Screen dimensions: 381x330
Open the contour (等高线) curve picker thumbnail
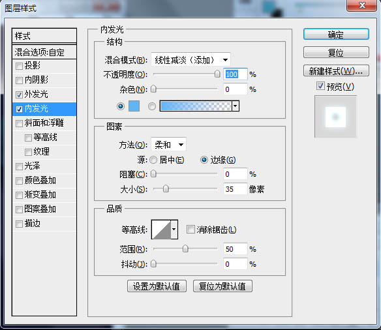[x=161, y=230]
